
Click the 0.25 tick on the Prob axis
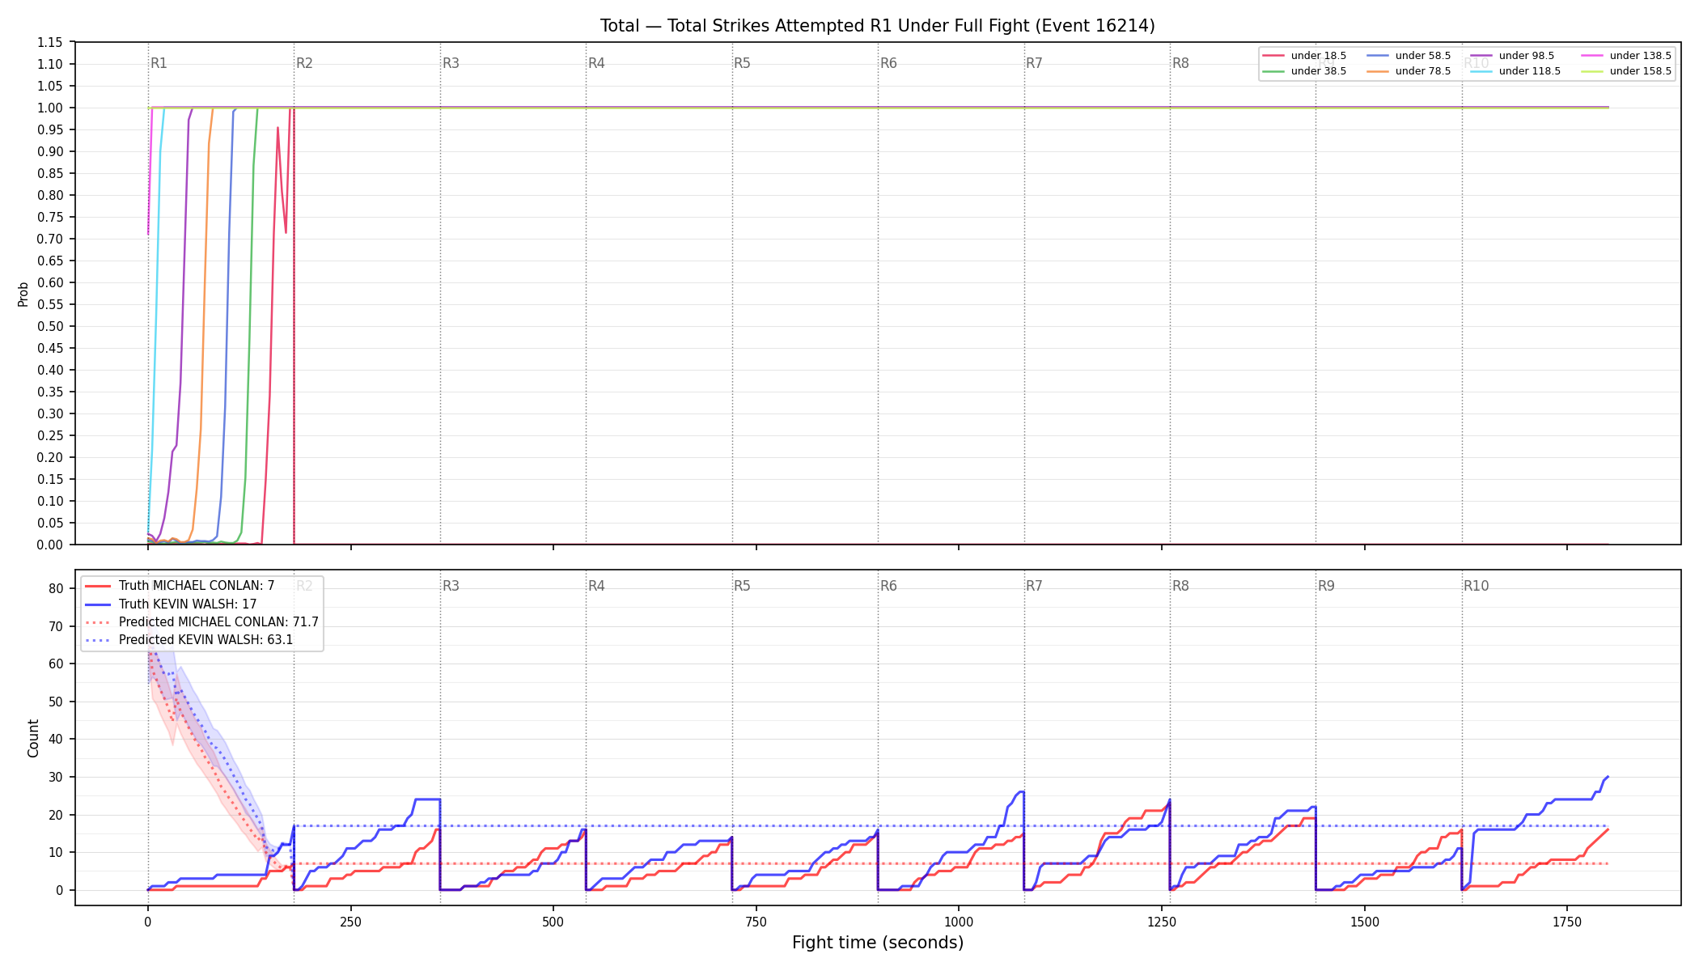50,435
